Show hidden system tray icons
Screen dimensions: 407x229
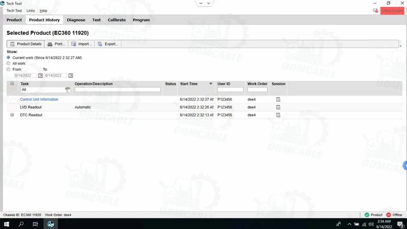click(x=349, y=224)
